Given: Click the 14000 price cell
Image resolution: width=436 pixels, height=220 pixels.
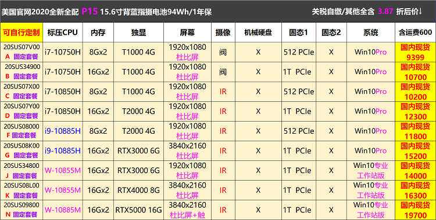Looking at the screenshot, I should [416, 170].
